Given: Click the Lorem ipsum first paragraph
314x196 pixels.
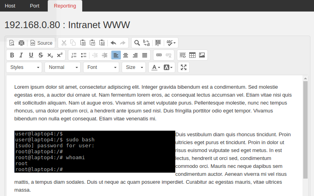Looking at the screenshot, I should click(153, 103).
